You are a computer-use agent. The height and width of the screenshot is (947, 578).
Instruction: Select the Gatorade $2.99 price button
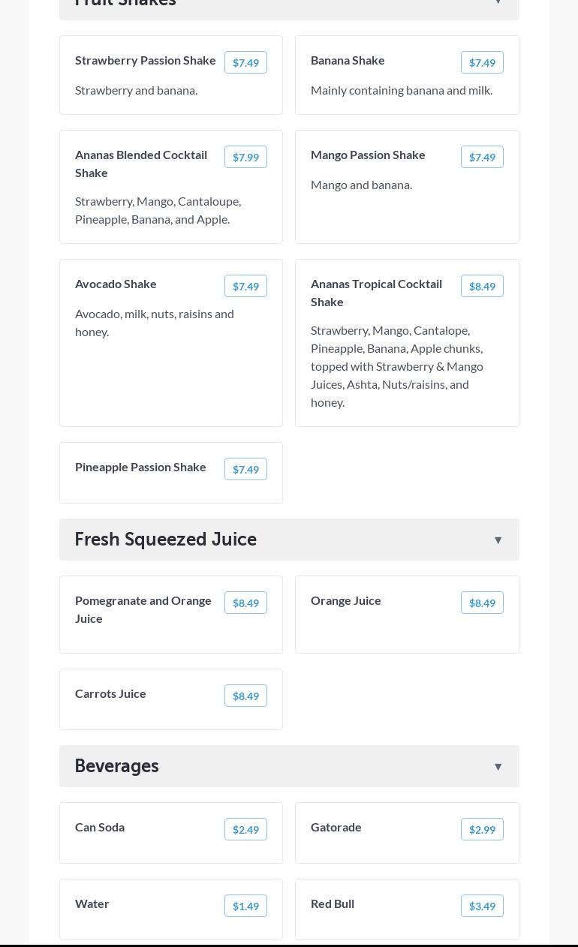(482, 829)
